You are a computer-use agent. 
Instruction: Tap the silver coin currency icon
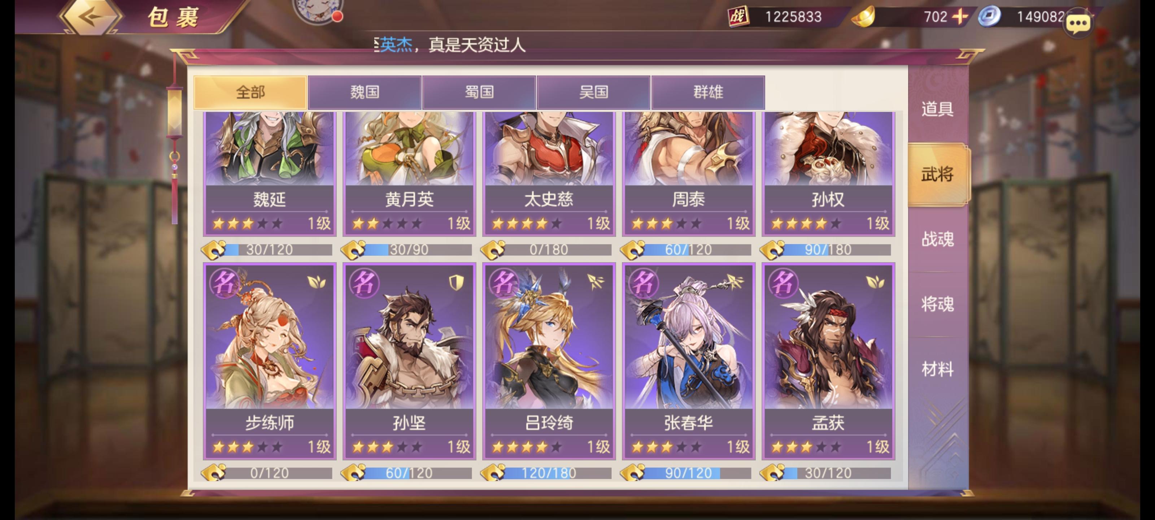point(988,17)
